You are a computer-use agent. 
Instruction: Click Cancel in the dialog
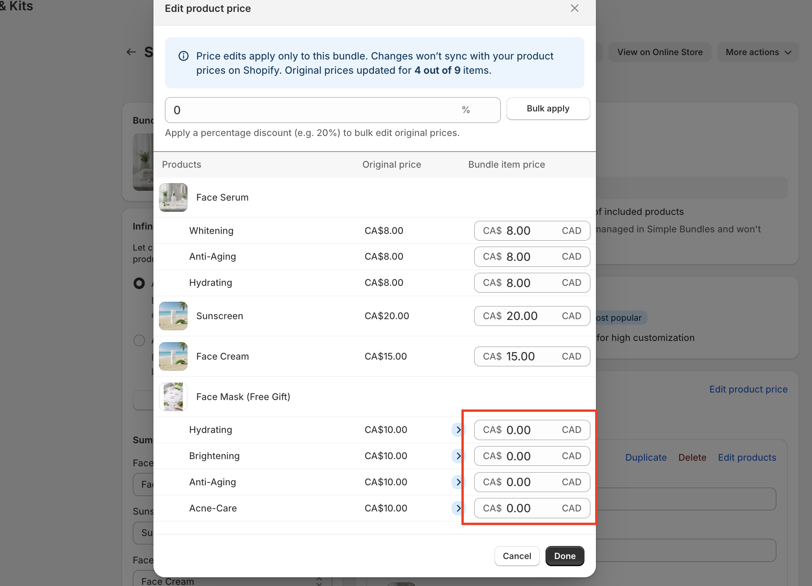(517, 556)
